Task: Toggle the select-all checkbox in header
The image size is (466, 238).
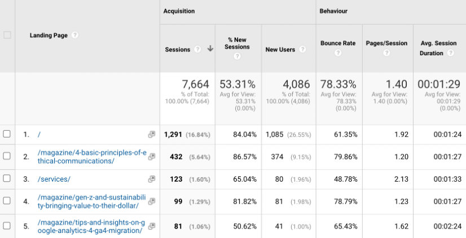Action: point(7,35)
